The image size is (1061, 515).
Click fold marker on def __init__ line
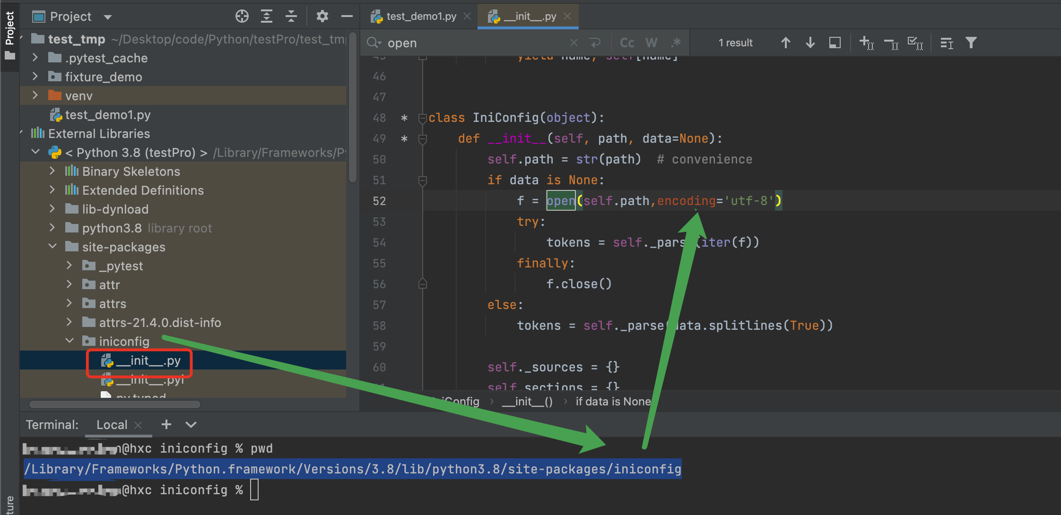423,139
